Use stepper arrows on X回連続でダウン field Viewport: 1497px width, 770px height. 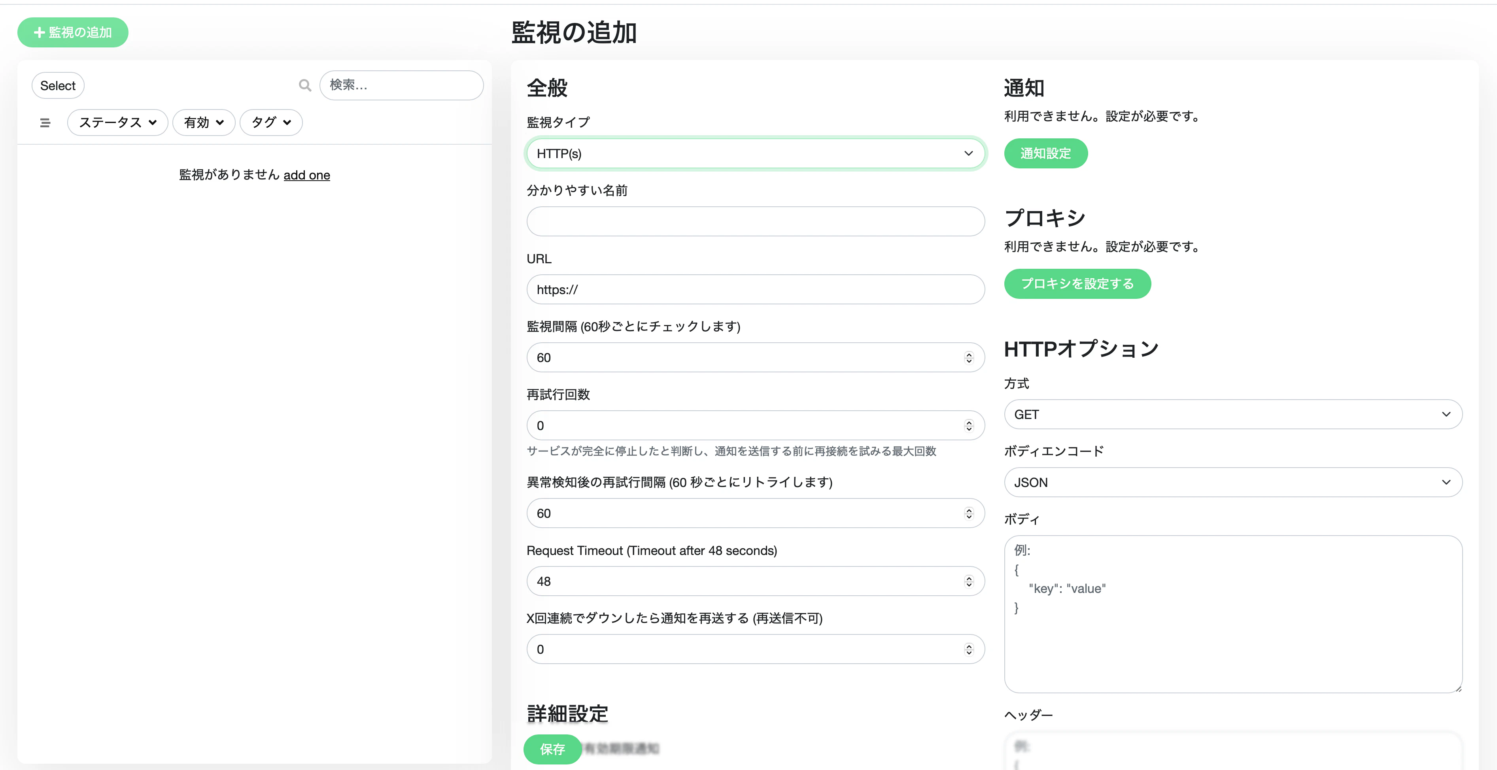pos(969,649)
